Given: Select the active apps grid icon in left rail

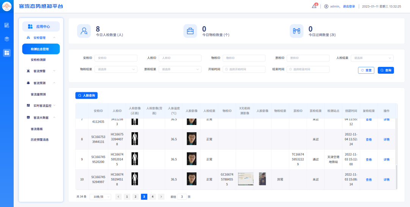Looking at the screenshot, I should pyautogui.click(x=7, y=53).
